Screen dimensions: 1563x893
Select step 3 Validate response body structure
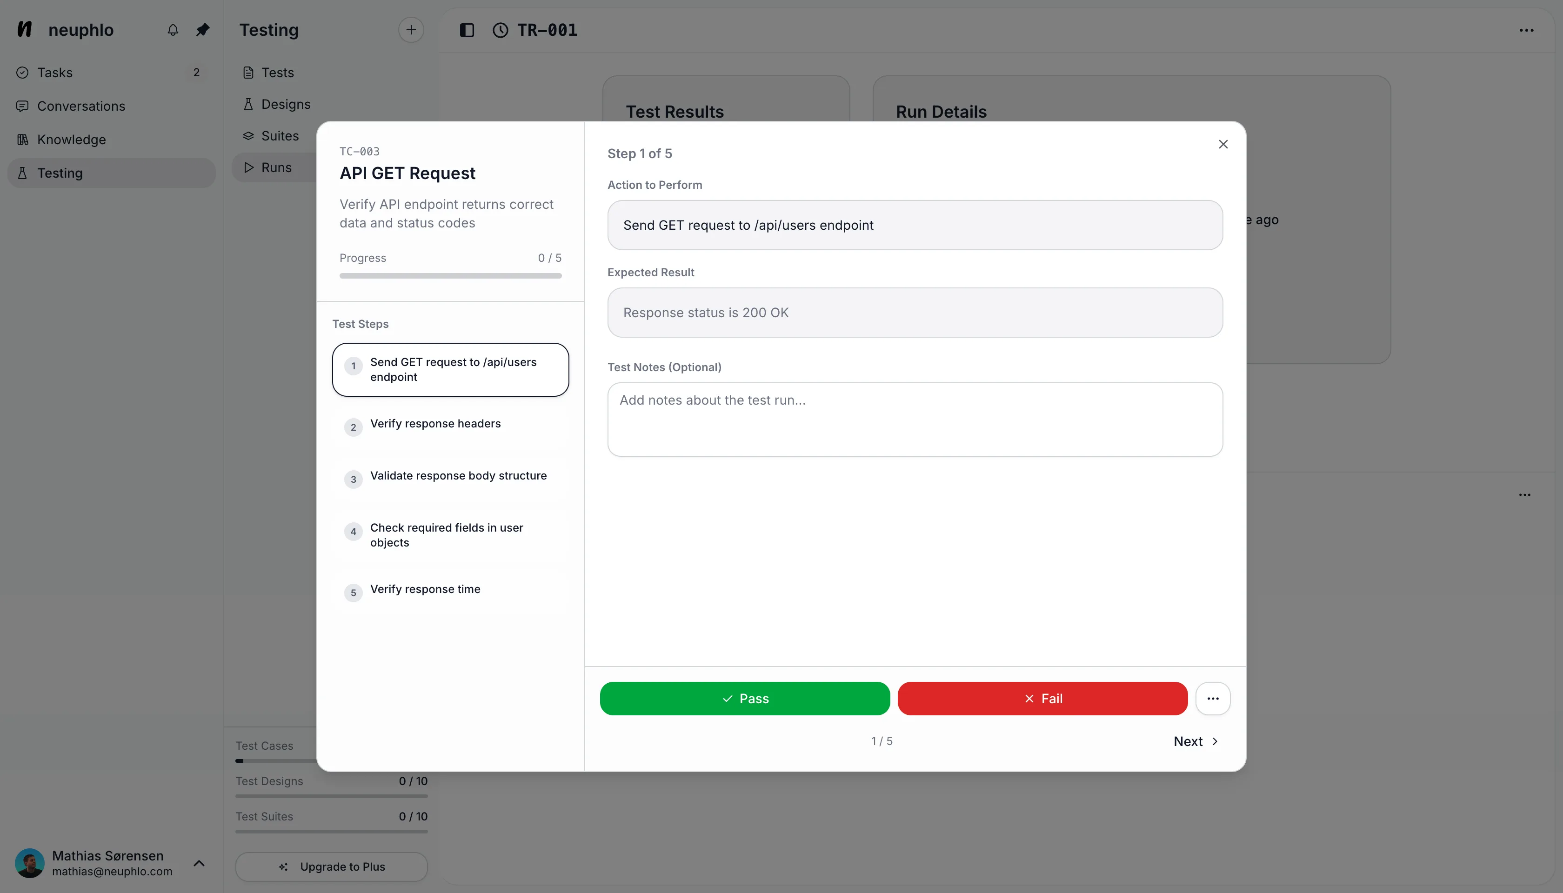450,477
